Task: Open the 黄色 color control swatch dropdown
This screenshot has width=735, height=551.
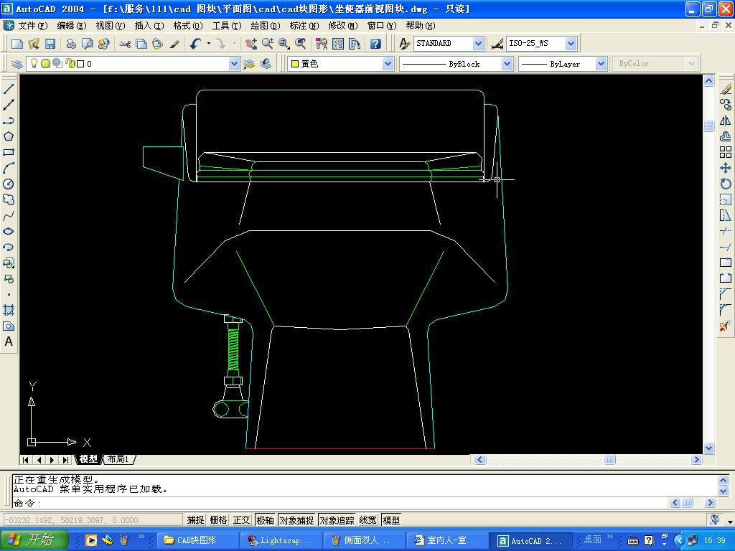Action: (388, 64)
